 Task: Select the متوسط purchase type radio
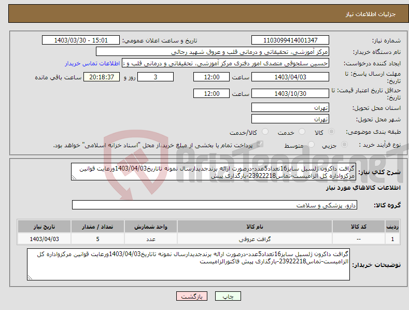(x=311, y=145)
